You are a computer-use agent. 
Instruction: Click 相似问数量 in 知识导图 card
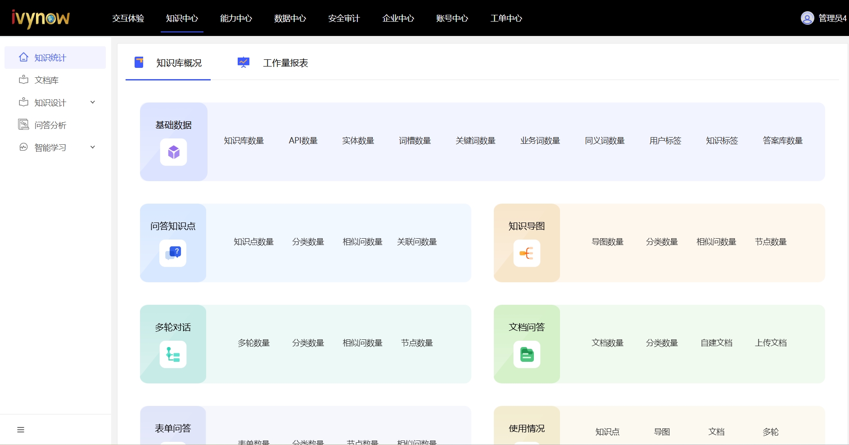[x=717, y=242]
